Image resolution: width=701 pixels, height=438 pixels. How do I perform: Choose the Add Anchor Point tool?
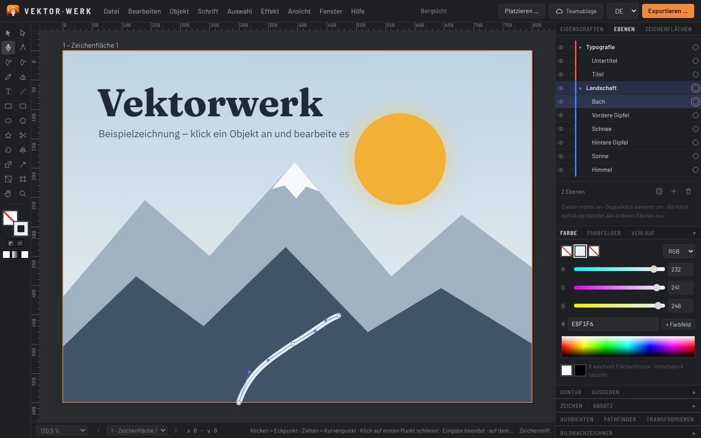(x=8, y=62)
